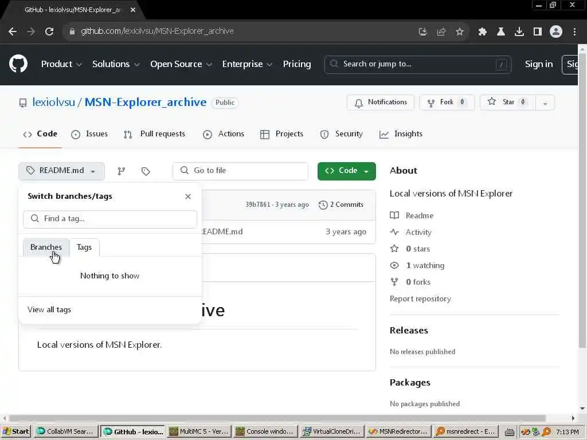The image size is (587, 440).
Task: Open the Insights tab
Action: tap(401, 134)
